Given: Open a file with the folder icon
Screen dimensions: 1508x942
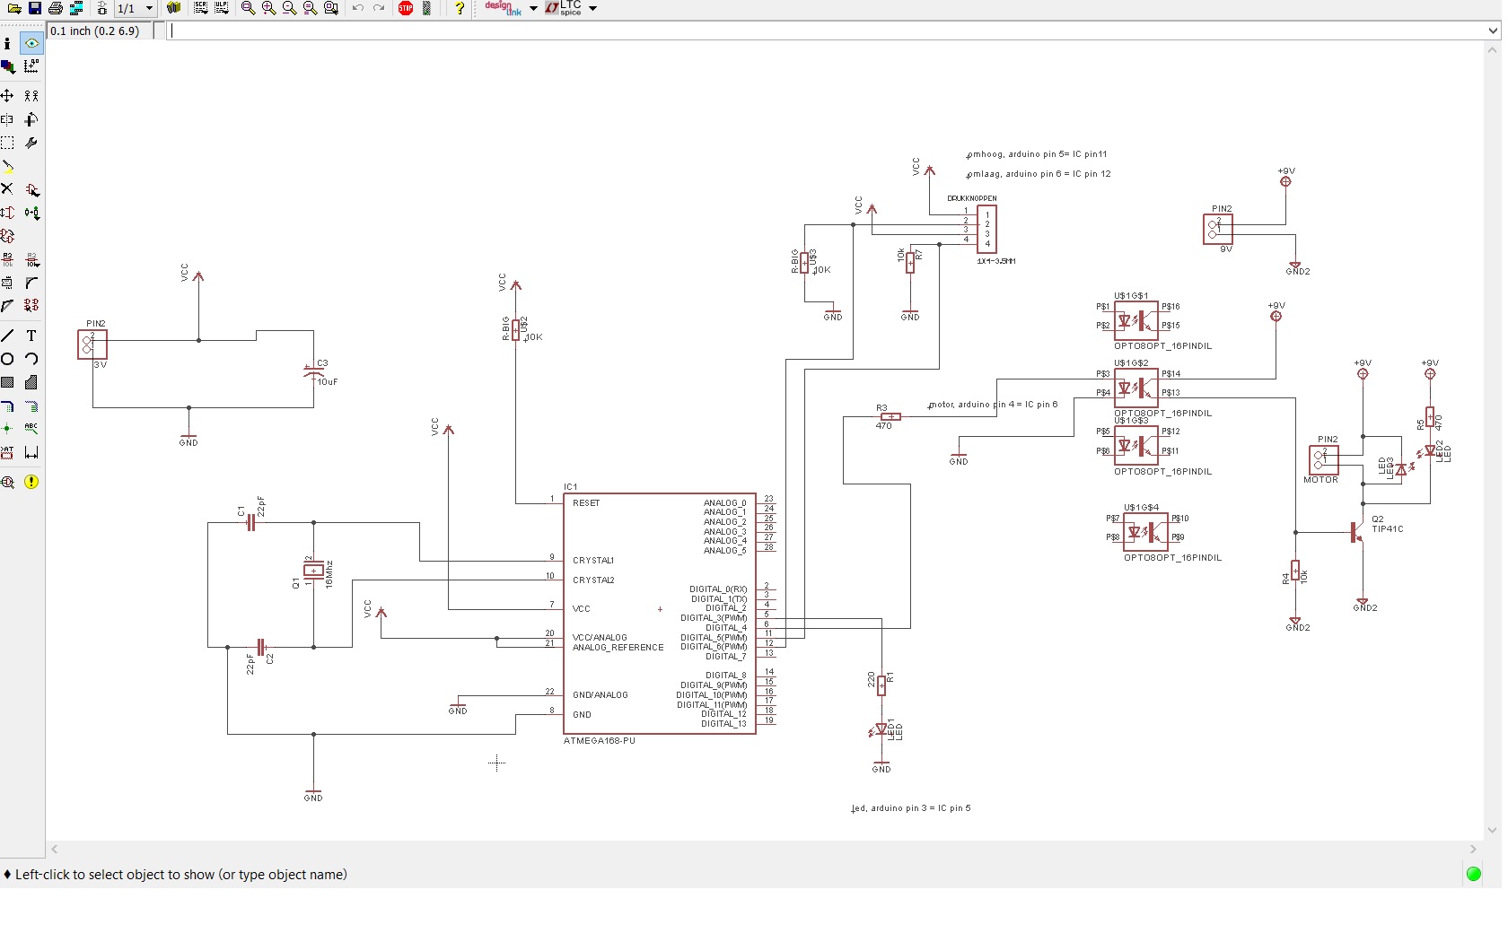Looking at the screenshot, I should 14,8.
